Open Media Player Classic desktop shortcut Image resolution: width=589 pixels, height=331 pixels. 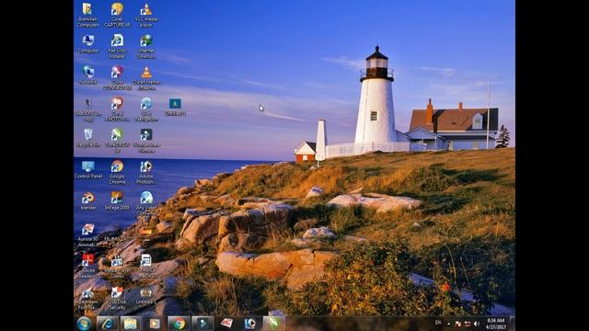click(x=117, y=267)
